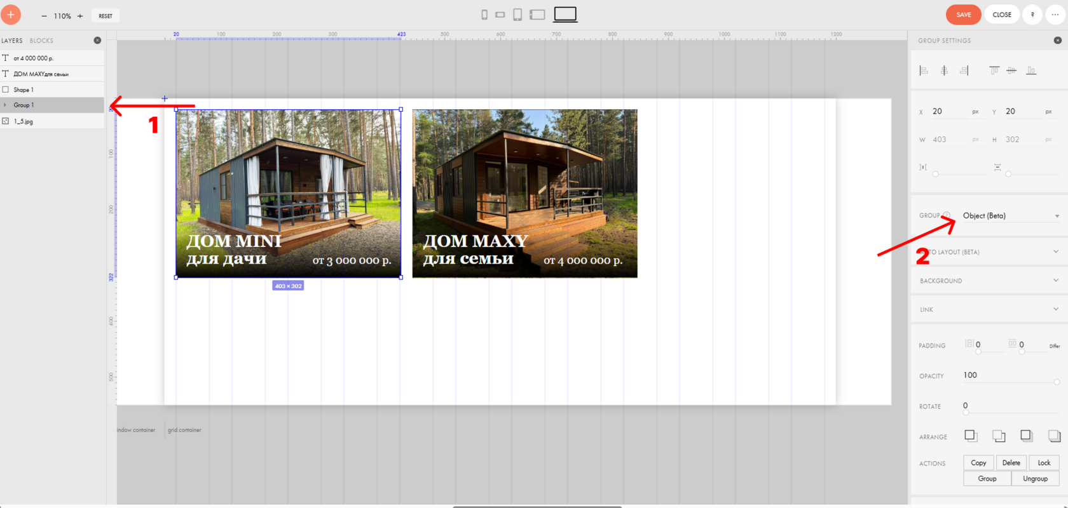Zoom out with the minus button
The width and height of the screenshot is (1068, 508).
coord(44,16)
